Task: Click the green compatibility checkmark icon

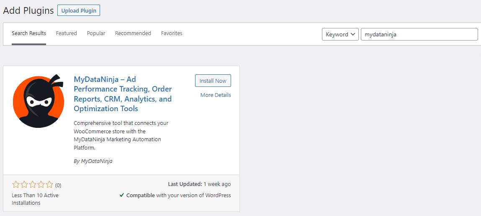Action: click(x=121, y=195)
